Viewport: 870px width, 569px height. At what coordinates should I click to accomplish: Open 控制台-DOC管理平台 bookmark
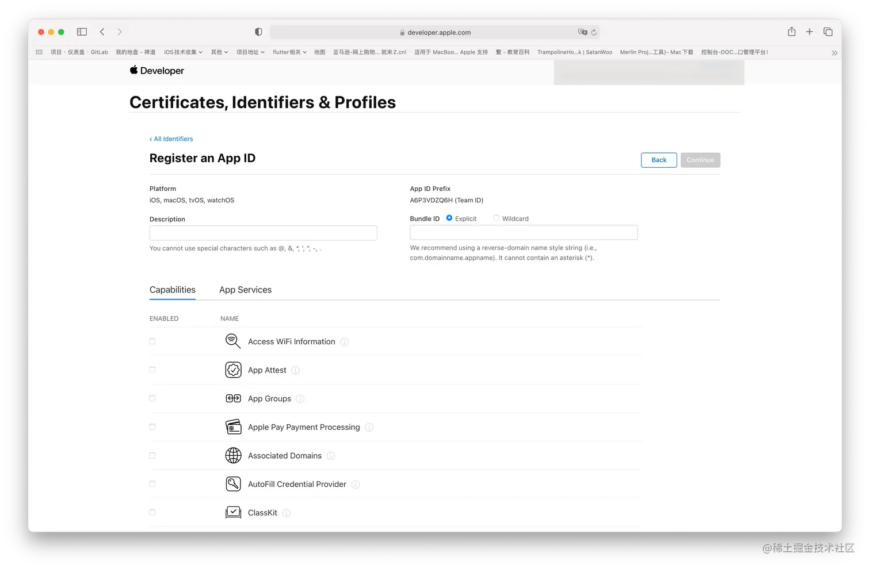click(x=734, y=52)
